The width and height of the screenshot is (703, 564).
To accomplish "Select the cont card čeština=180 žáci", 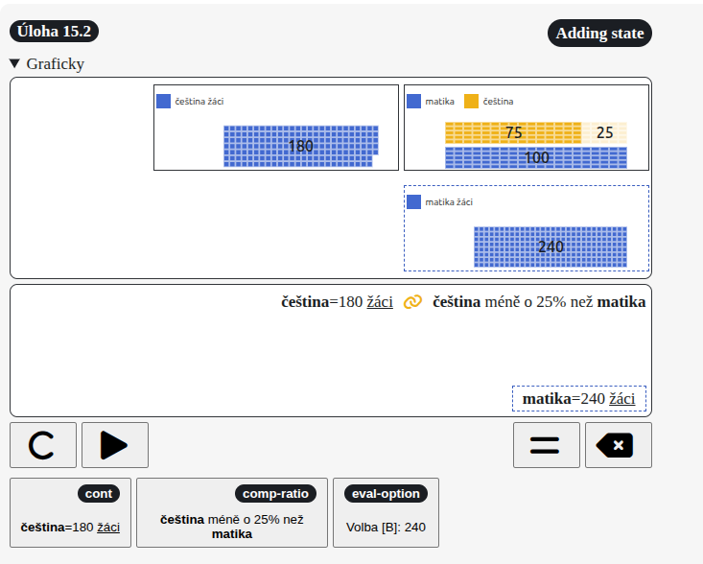I will pyautogui.click(x=70, y=512).
